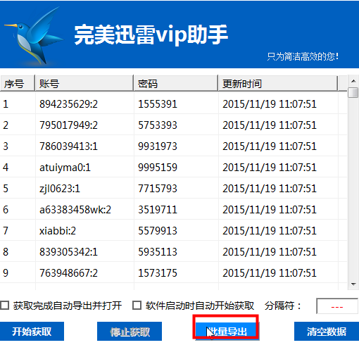Select row number 9 in list

tap(173, 272)
